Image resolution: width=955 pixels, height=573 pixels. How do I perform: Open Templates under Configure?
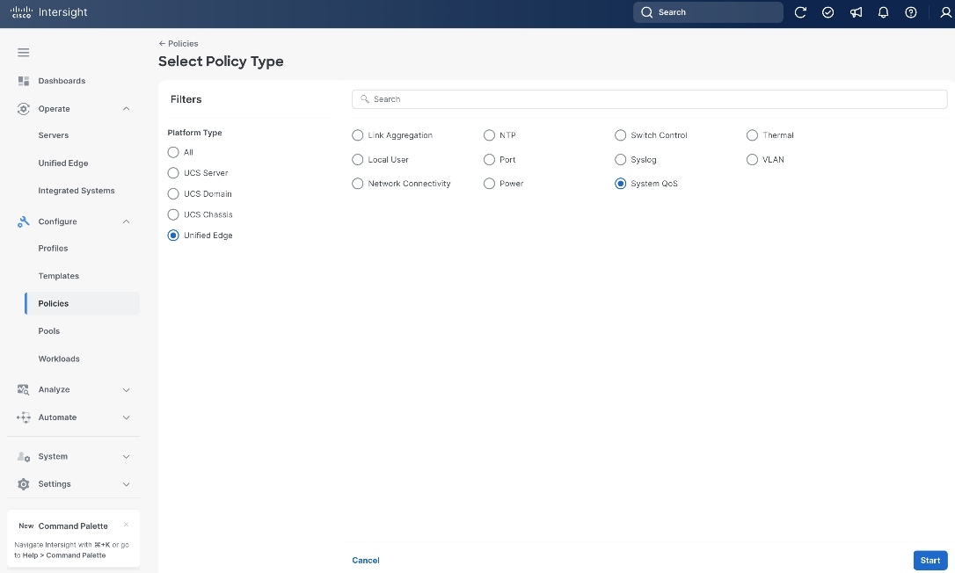(58, 276)
